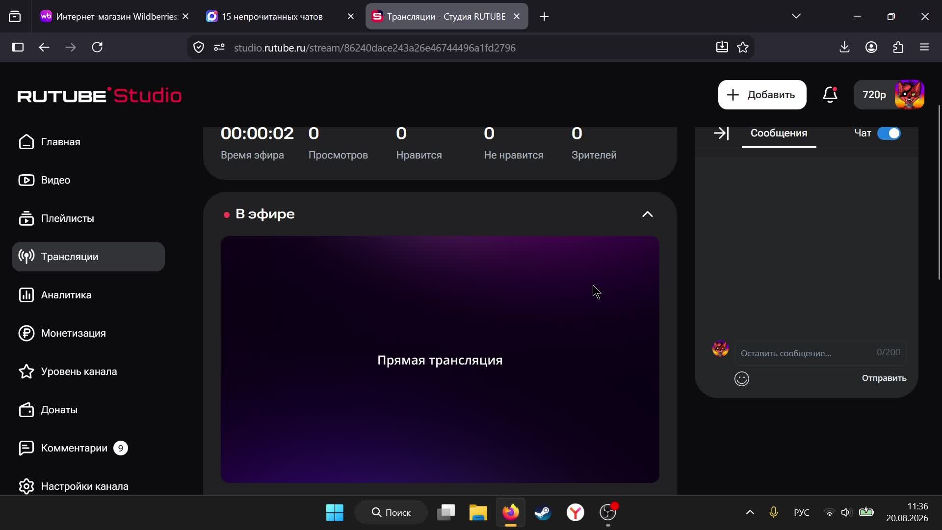This screenshot has height=530, width=942.
Task: Focus the Оставить сообщение input field
Action: 820,353
